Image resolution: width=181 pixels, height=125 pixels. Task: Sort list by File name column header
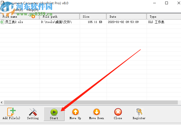[x=13, y=17]
